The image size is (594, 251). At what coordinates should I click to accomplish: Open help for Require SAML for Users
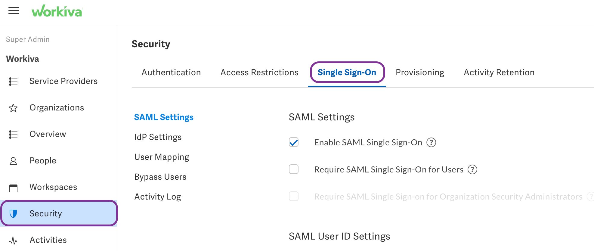(472, 169)
